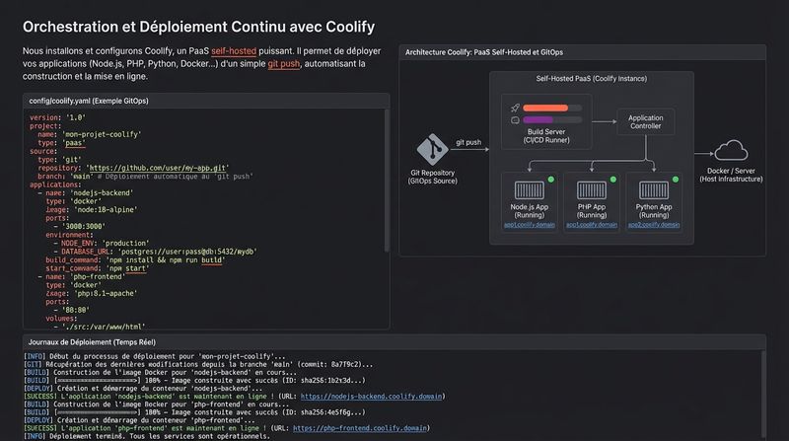Click the image: 'php:8.1-apache' YAML line
The width and height of the screenshot is (789, 441).
click(x=91, y=293)
